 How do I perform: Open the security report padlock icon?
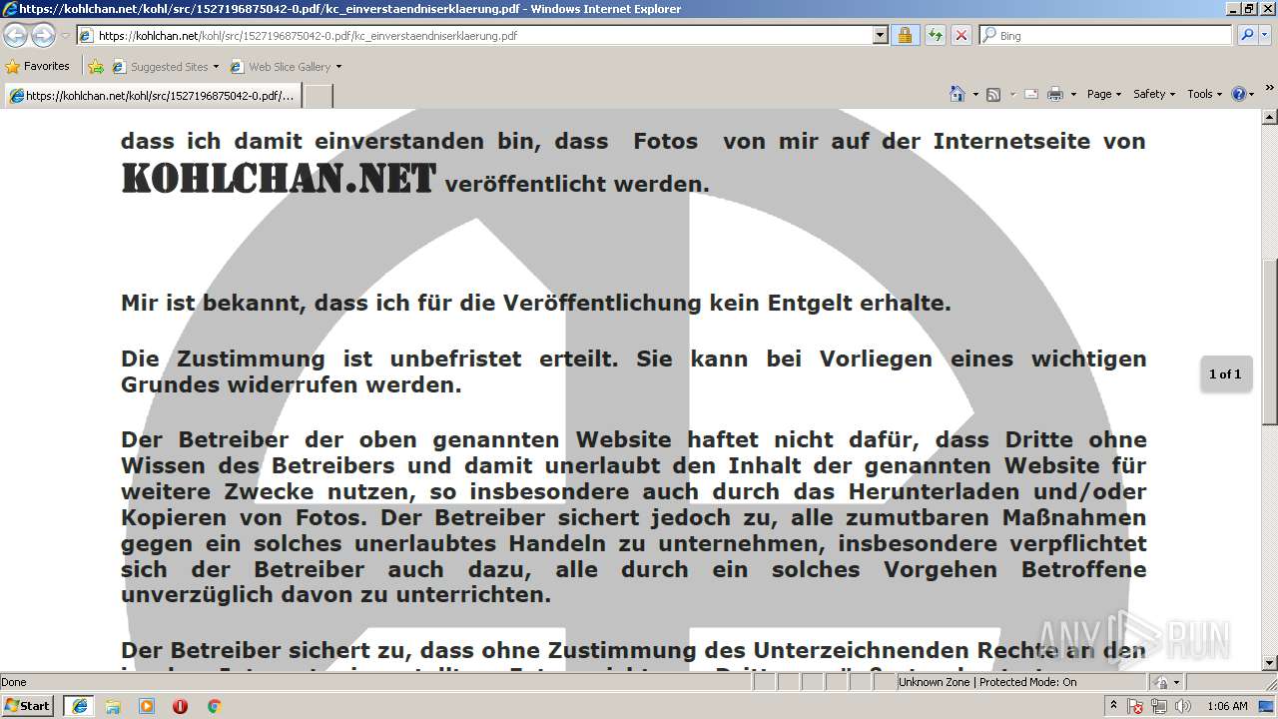point(905,35)
